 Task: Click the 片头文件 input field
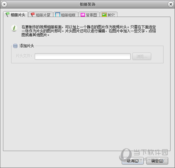click(x=82, y=56)
